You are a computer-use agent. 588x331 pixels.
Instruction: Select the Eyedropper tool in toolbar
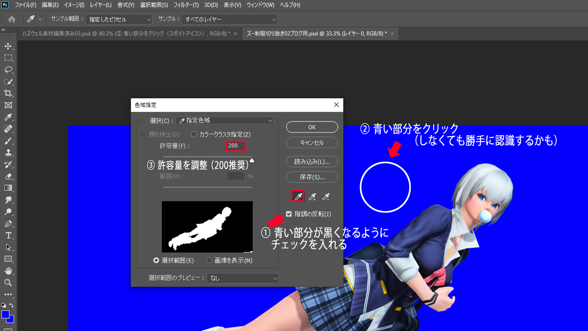8,117
